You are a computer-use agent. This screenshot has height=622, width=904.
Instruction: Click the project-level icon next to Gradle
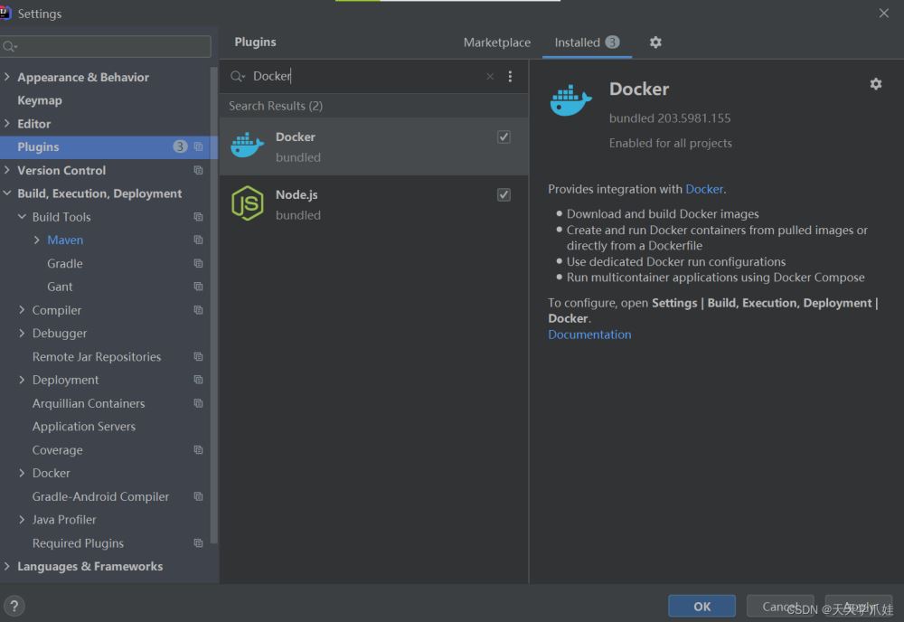pyautogui.click(x=198, y=263)
